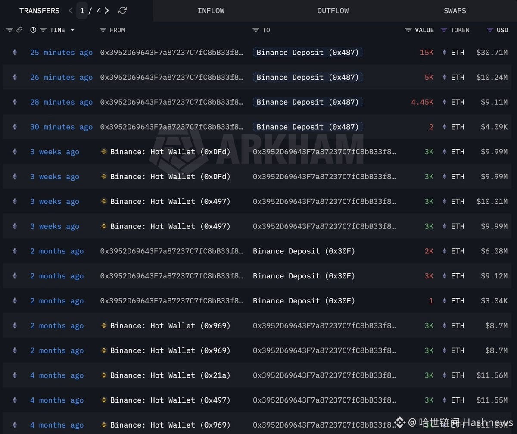Open Binance: Hot Wallet (0x497) in $10.01M row
Screen dimensions: 517x434
click(x=170, y=201)
